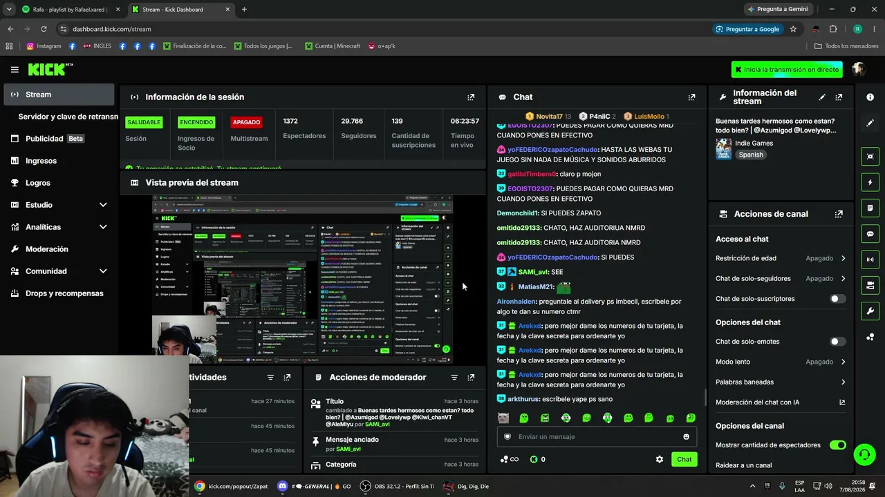Open chat settings gear icon

tap(660, 459)
